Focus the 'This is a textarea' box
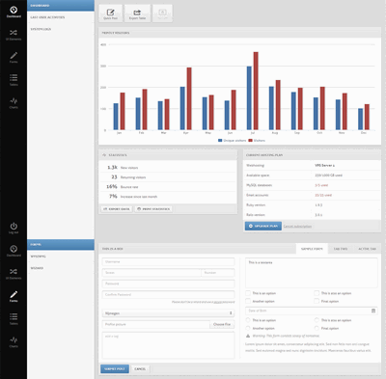 coord(312,273)
